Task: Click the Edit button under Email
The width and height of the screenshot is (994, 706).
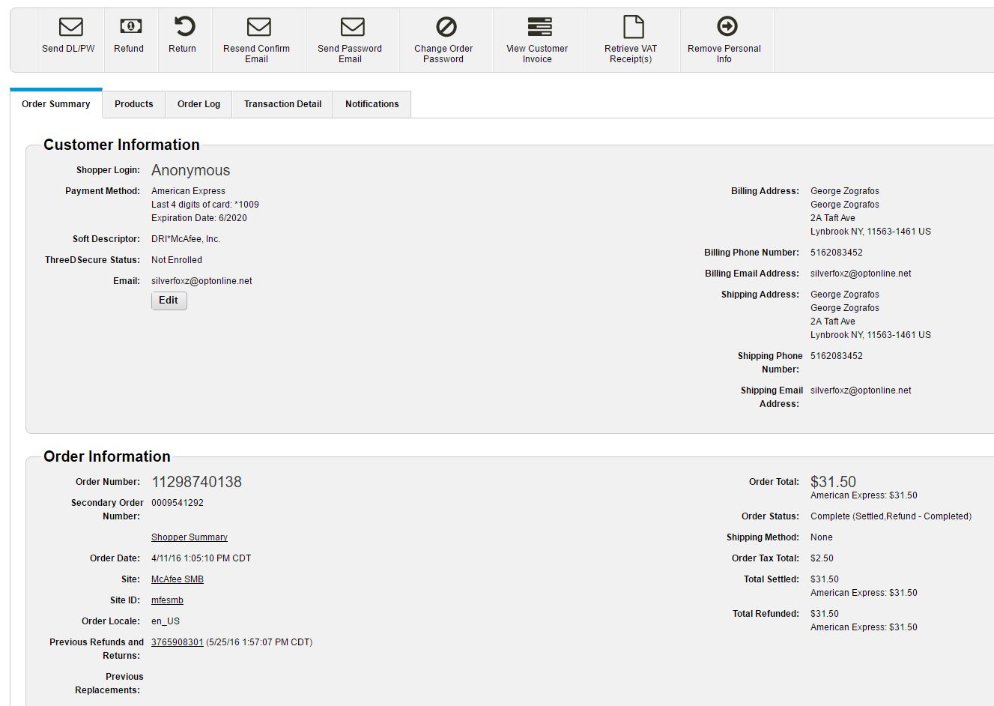Action: 169,301
